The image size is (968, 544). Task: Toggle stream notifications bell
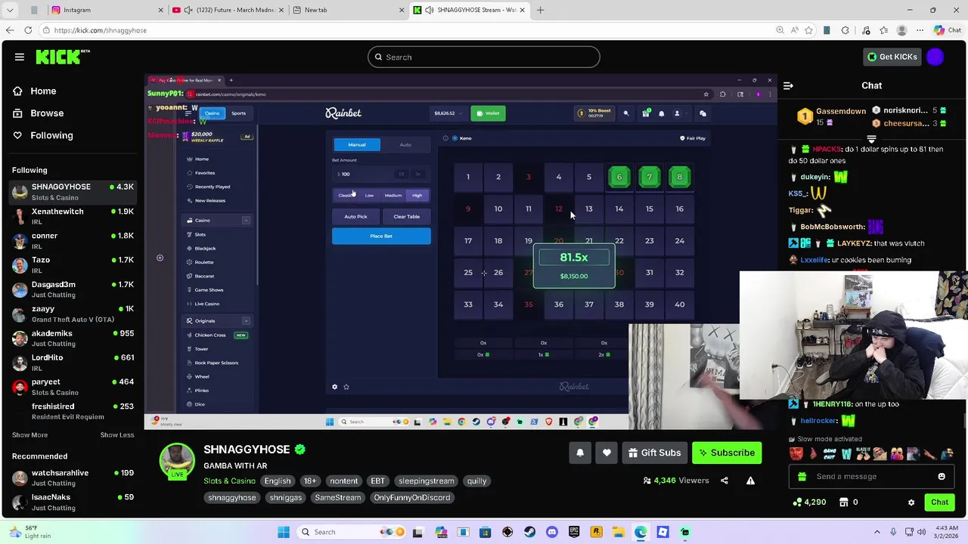tap(580, 453)
